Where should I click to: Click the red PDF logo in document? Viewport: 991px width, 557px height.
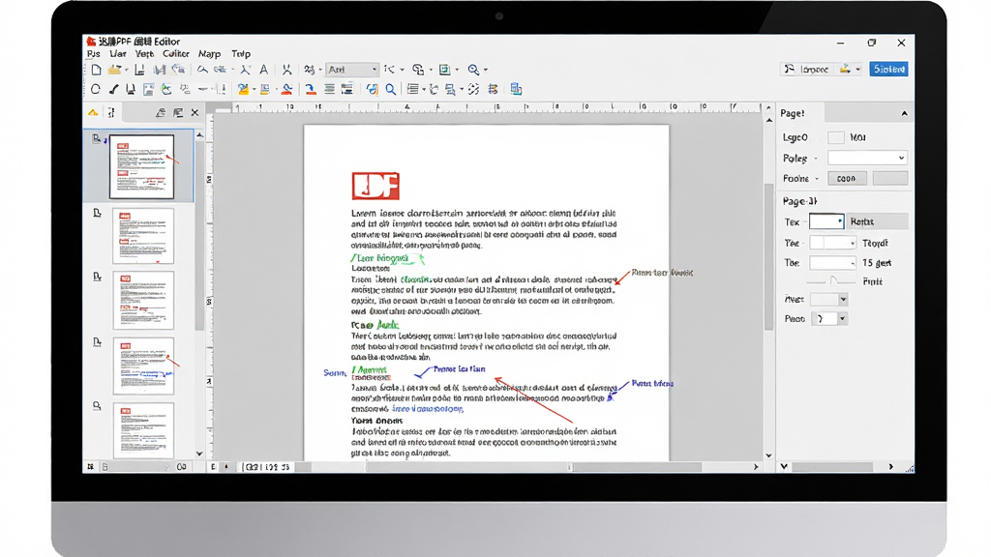(x=375, y=186)
